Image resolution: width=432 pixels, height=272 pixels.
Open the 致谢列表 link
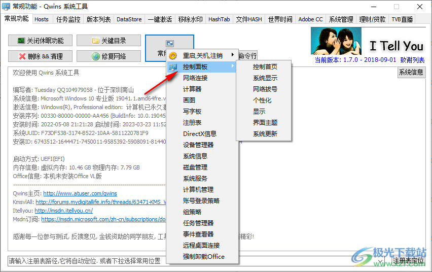click(x=412, y=60)
